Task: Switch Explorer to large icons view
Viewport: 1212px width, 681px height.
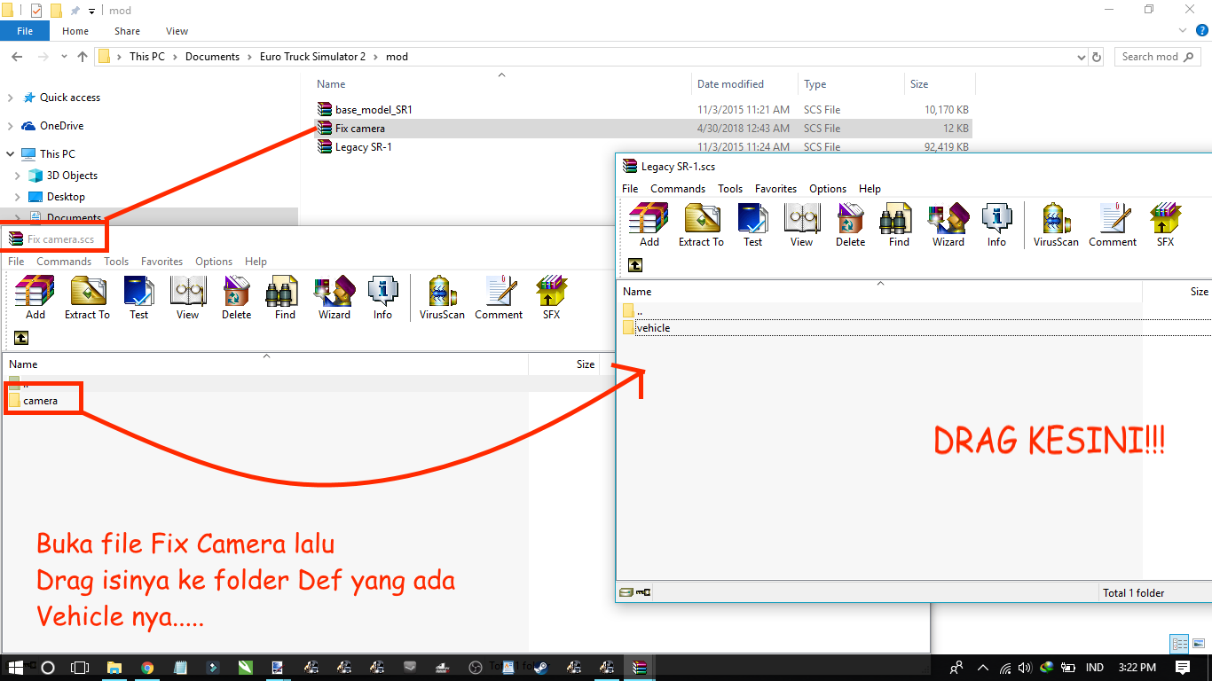Action: [1198, 644]
